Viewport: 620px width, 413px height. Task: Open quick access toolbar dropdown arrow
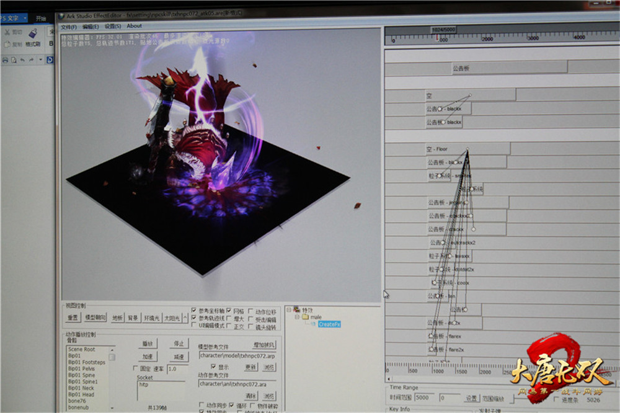(40, 60)
